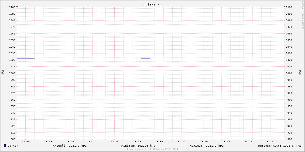Click the 1000 label on left axis
Screen dimensions: 305x152
tap(12, 73)
